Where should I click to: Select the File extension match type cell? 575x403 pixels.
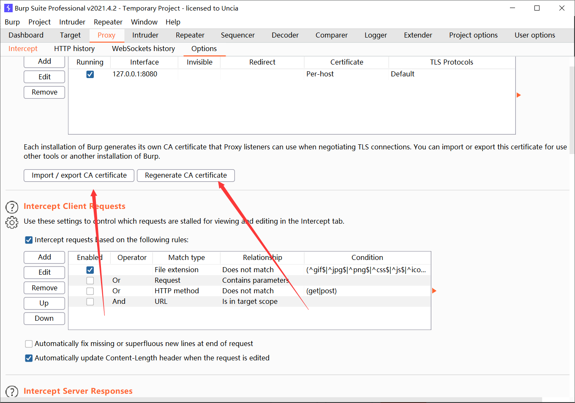tap(186, 270)
